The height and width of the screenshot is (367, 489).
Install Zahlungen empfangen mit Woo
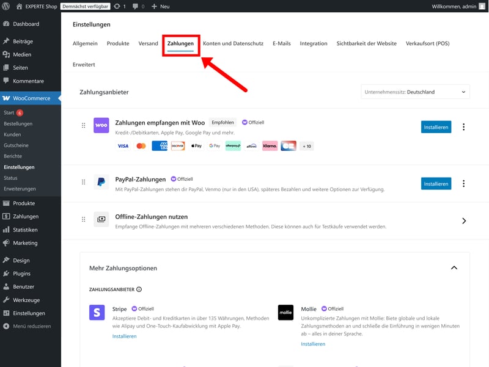click(x=436, y=127)
